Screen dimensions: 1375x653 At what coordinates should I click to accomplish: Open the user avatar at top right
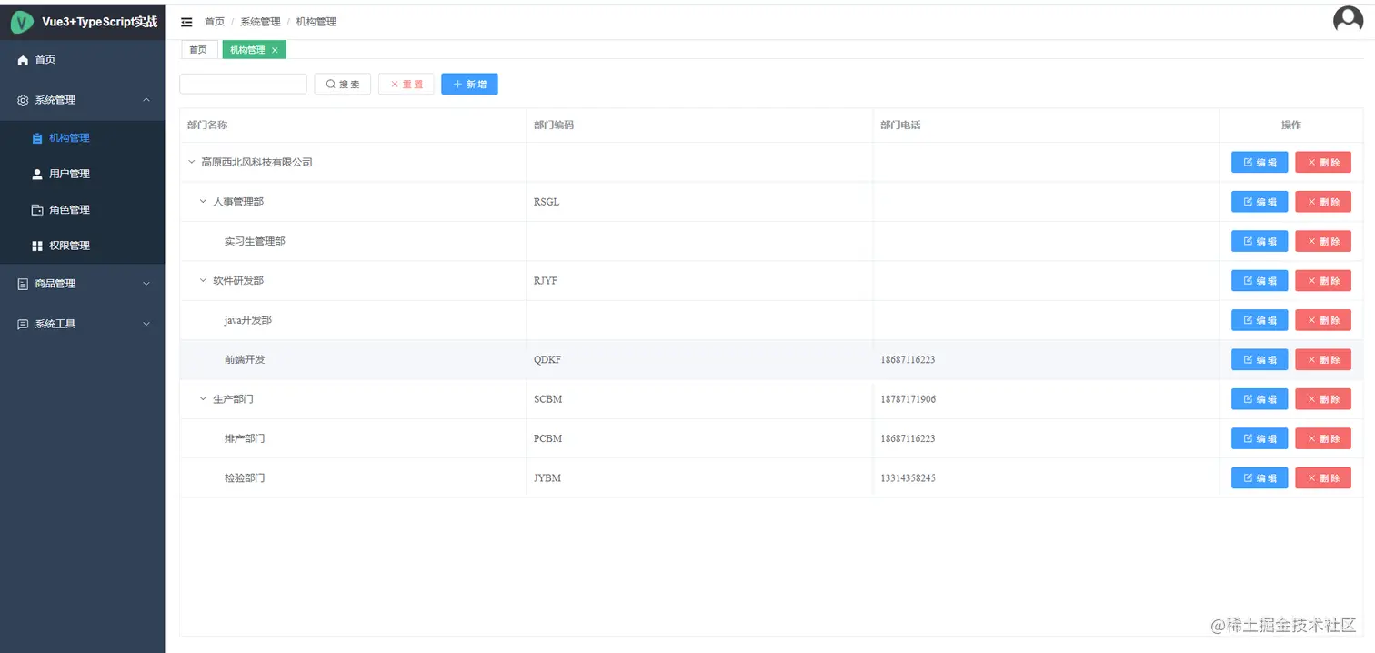tap(1348, 20)
